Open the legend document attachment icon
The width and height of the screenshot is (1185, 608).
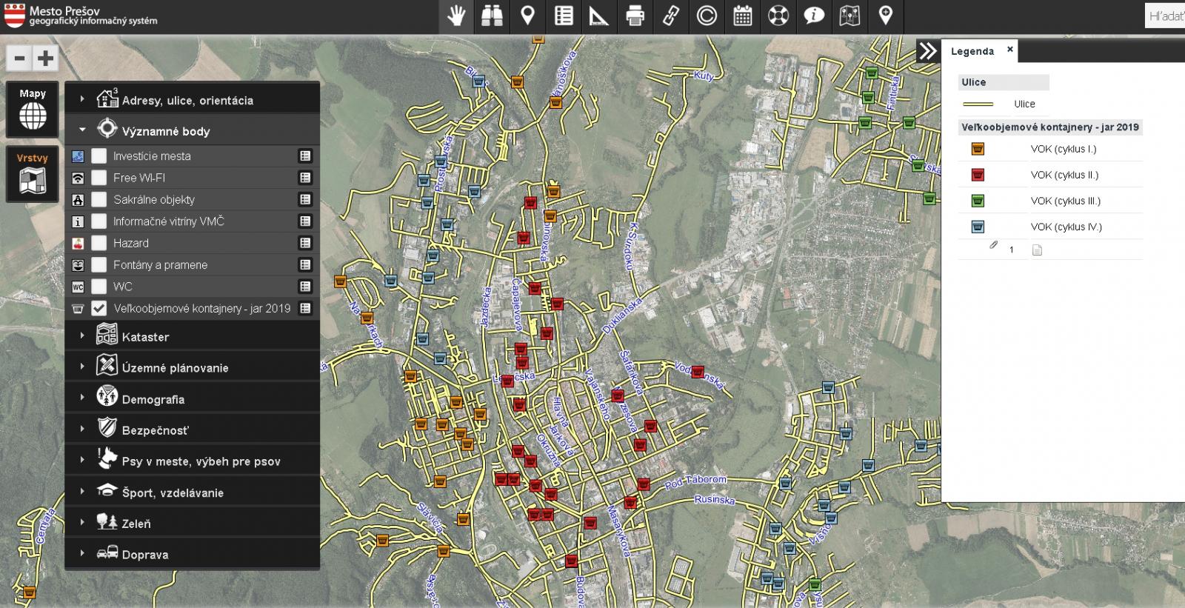(x=1037, y=250)
